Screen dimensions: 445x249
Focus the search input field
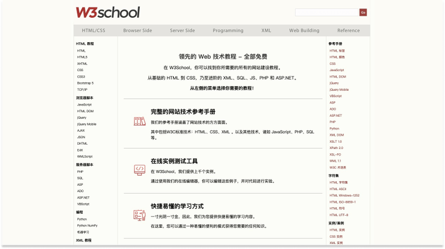[x=327, y=12]
